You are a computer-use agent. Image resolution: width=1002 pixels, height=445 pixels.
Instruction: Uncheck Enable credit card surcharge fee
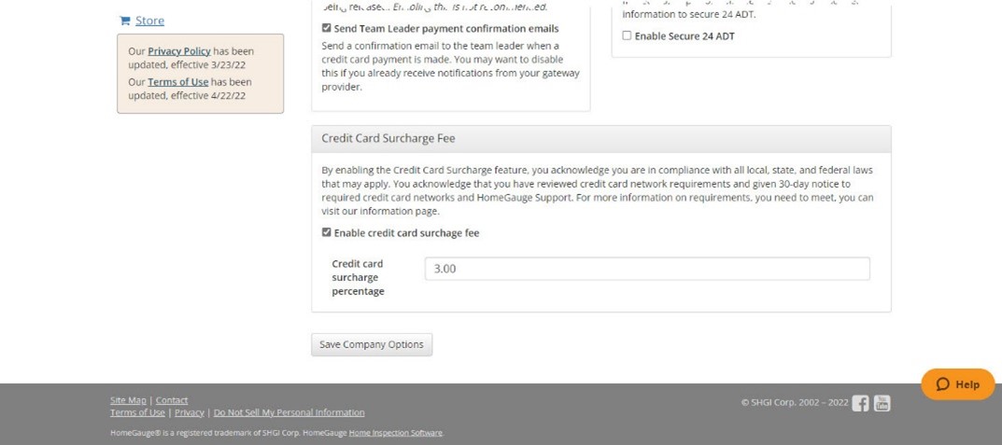(327, 232)
